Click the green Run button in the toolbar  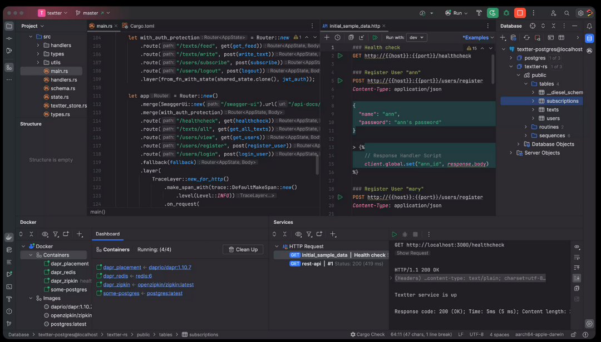492,13
